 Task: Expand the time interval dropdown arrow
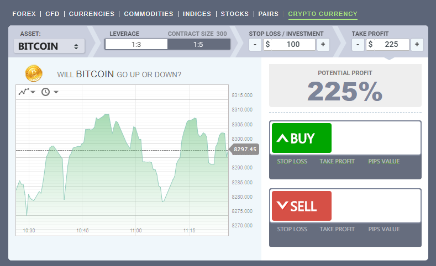pos(56,92)
